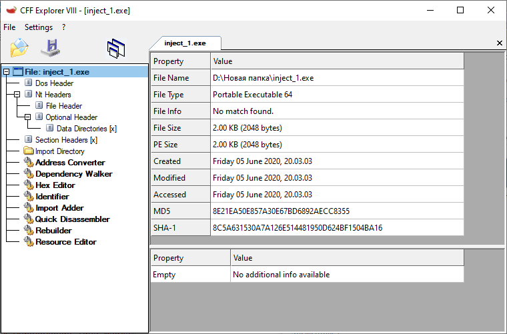
Task: Click the File Name path value
Action: coord(264,78)
